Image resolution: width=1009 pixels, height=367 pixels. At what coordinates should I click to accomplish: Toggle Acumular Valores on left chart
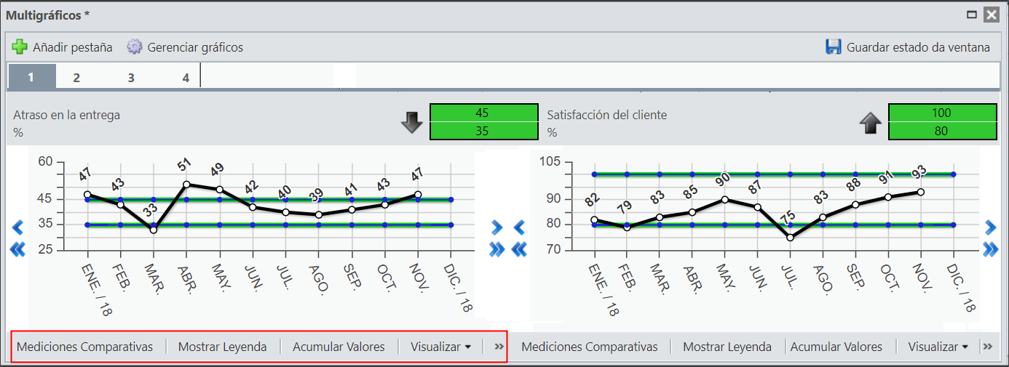click(339, 347)
